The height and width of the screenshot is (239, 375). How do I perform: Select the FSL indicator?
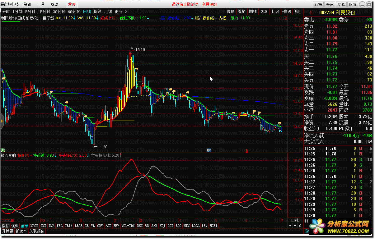tap(60, 226)
